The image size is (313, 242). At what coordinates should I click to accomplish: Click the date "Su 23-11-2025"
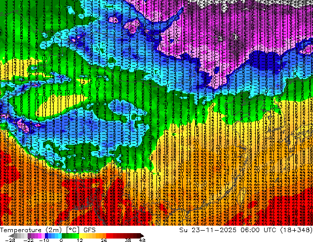click(x=208, y=230)
